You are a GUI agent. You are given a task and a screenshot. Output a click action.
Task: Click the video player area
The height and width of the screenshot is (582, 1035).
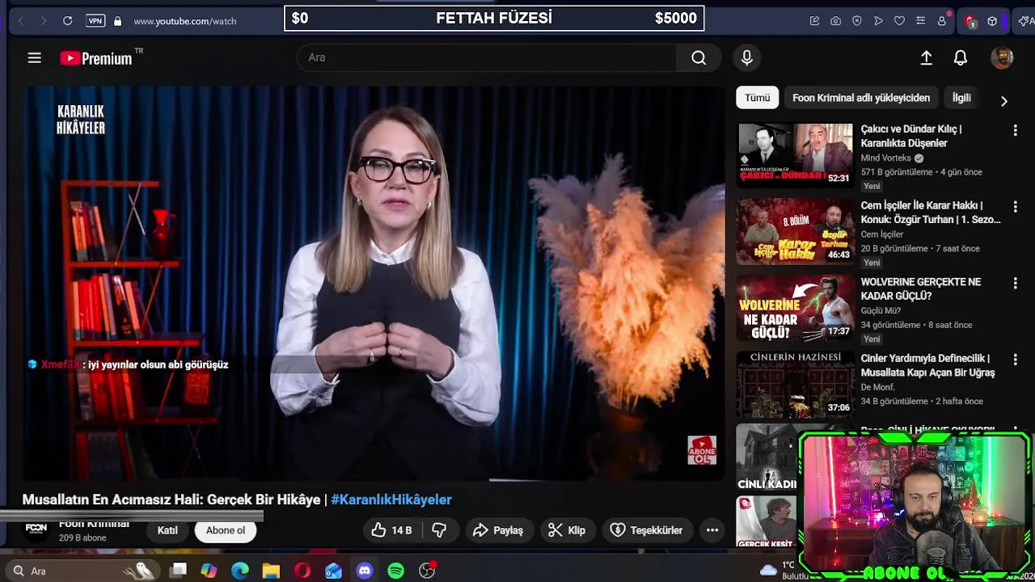[374, 284]
